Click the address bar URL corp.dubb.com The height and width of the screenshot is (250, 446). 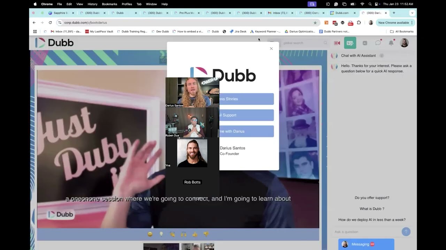tap(85, 23)
